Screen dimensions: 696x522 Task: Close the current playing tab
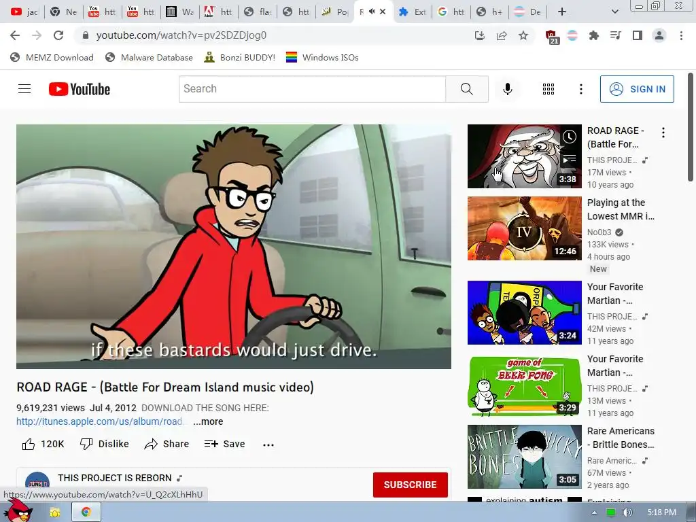(x=383, y=12)
